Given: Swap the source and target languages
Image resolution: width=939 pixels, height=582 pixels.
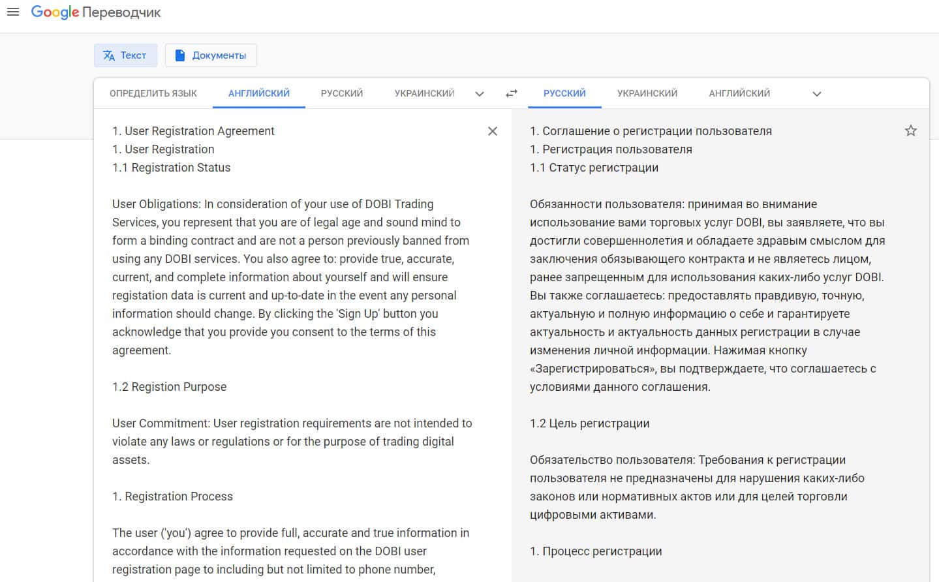Looking at the screenshot, I should (512, 93).
